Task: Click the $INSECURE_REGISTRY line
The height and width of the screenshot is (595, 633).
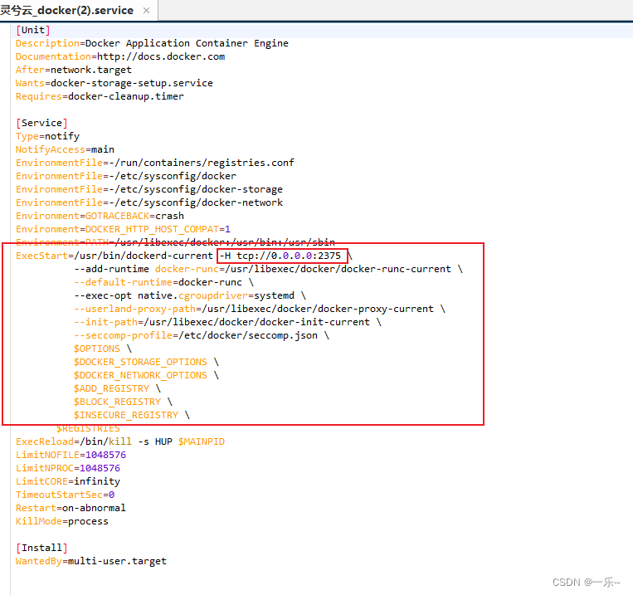Action: (x=132, y=416)
